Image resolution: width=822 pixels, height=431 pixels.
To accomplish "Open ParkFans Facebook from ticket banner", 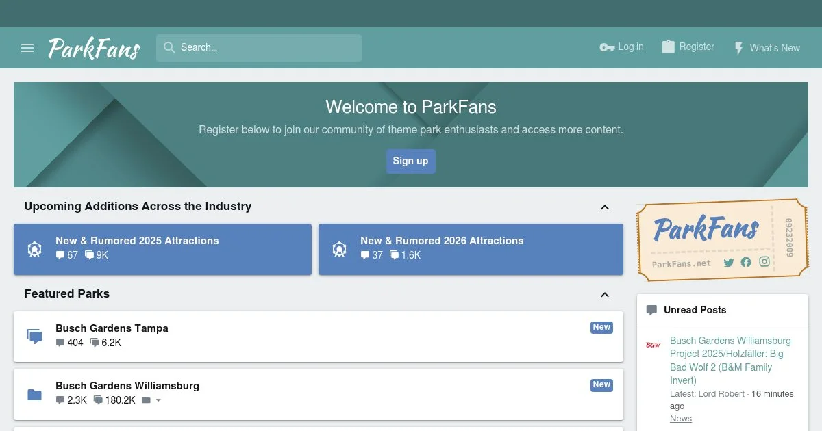I will point(746,262).
